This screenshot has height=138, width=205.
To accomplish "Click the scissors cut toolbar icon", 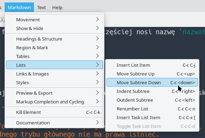I will click(2, 20).
